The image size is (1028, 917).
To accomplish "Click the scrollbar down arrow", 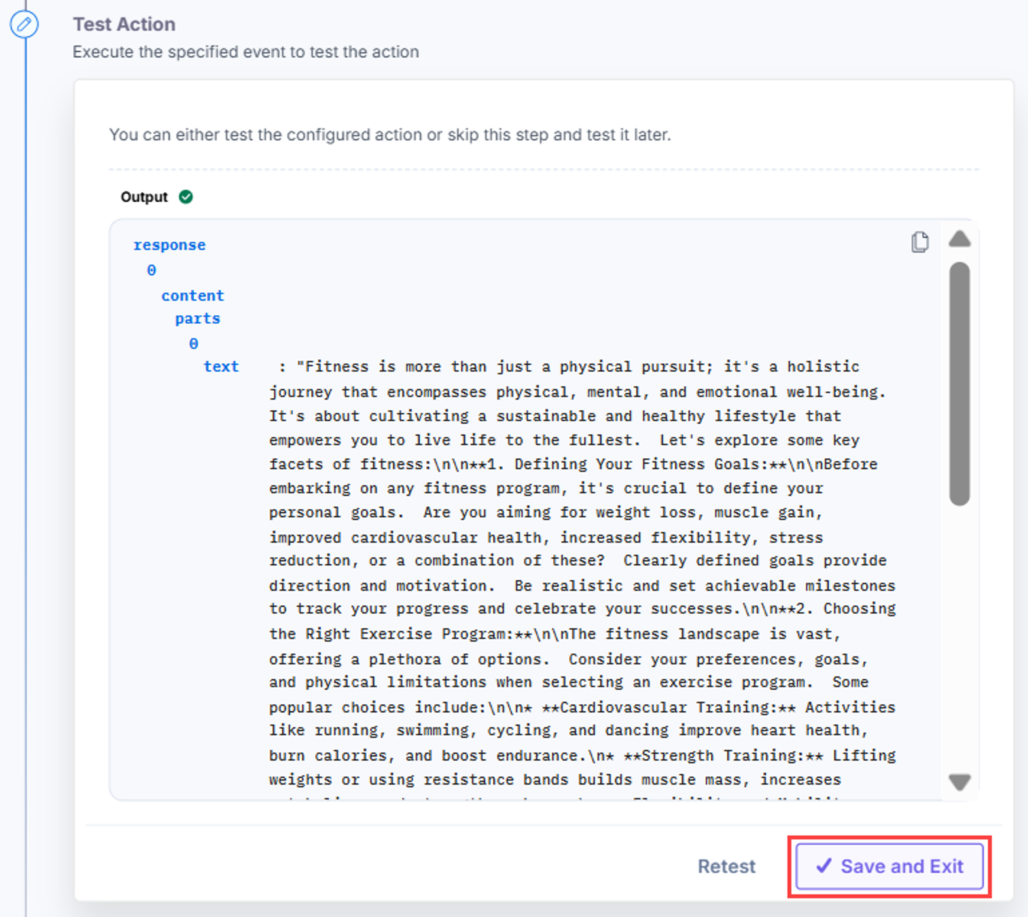I will (959, 783).
